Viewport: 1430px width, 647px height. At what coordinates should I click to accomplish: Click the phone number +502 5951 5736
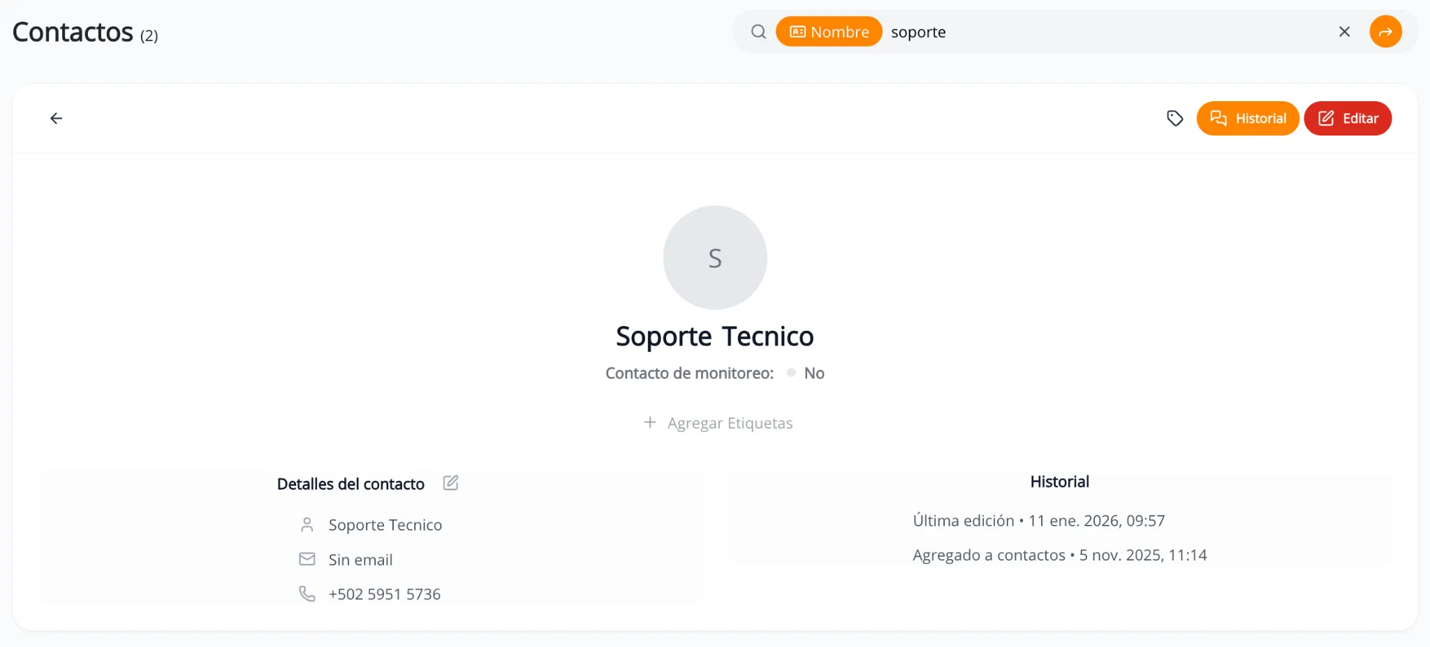(385, 593)
